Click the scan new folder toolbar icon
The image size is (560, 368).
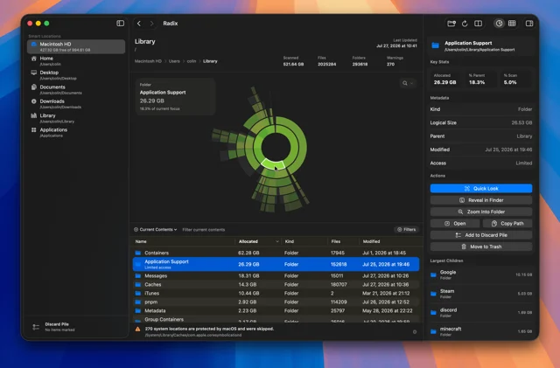click(x=451, y=24)
